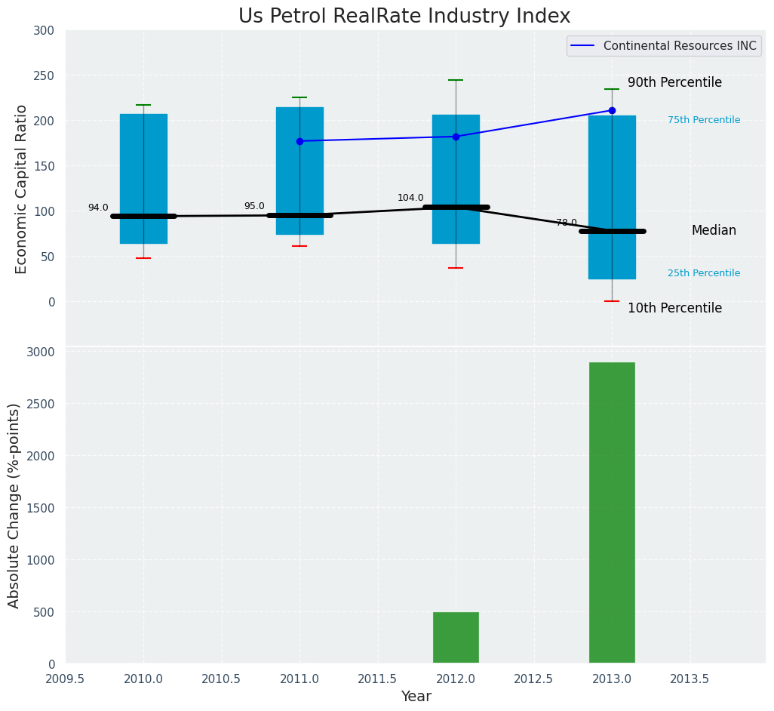Screen dimensions: 774x711
Task: Click the 25th Percentile label
Action: coord(703,273)
